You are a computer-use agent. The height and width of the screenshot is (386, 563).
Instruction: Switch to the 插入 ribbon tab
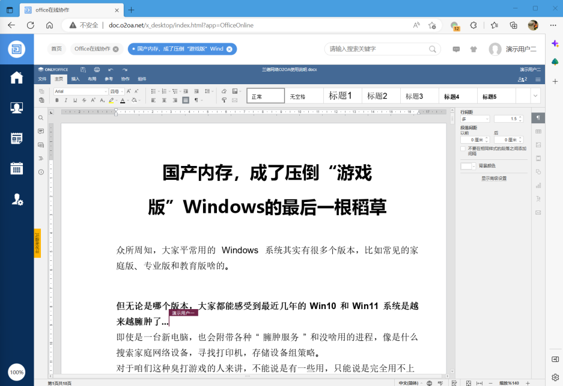[x=75, y=79]
